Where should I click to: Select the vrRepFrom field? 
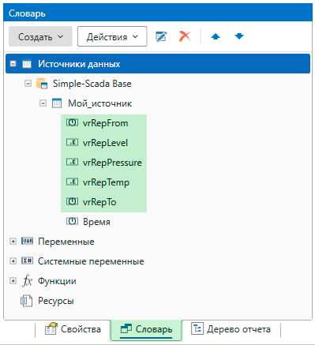[105, 123]
